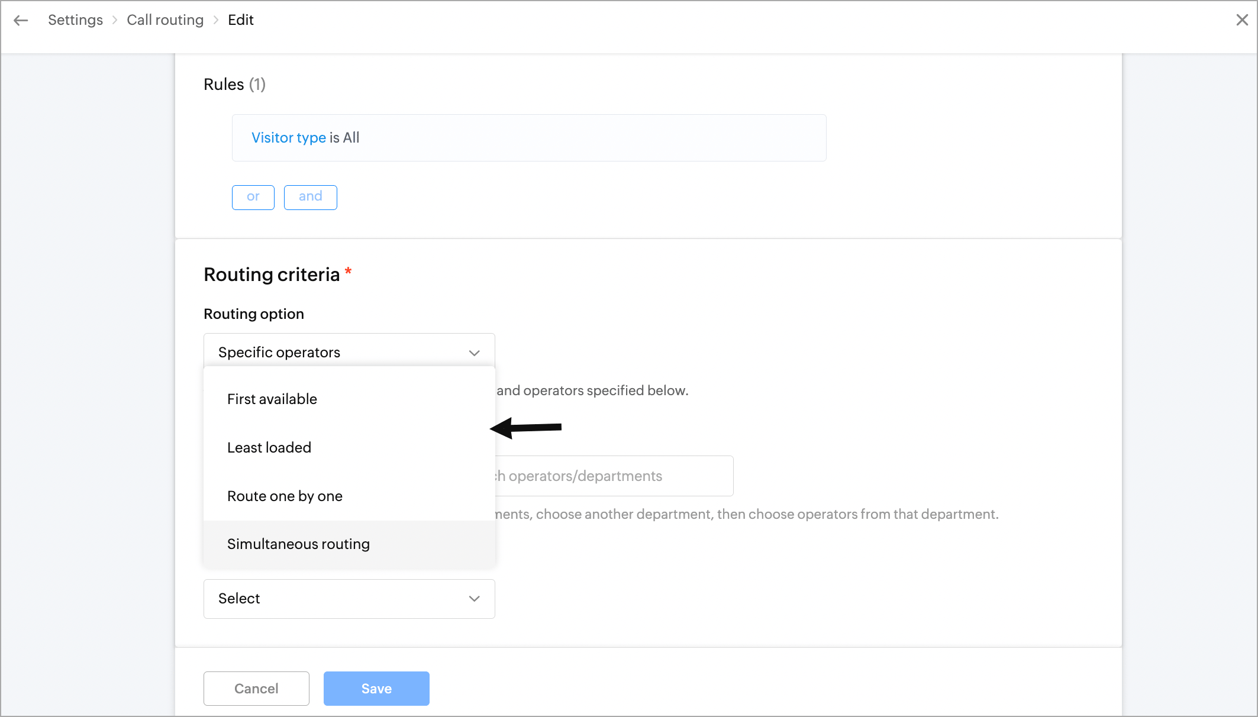
Task: Pick Route one by one option
Action: click(285, 496)
